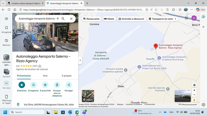
Task: Click the red Rizzo Agency map pin
Action: coord(156,46)
